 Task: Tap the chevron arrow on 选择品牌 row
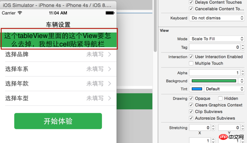point(110,54)
